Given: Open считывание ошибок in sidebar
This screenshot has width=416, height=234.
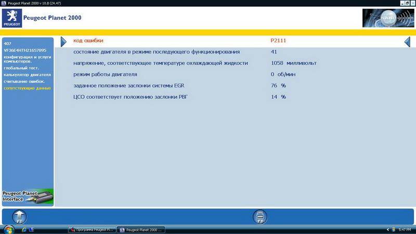Looking at the screenshot, I should pos(24,81).
